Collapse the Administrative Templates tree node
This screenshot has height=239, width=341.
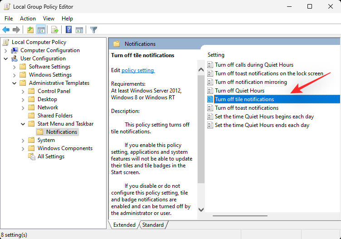tap(14, 83)
